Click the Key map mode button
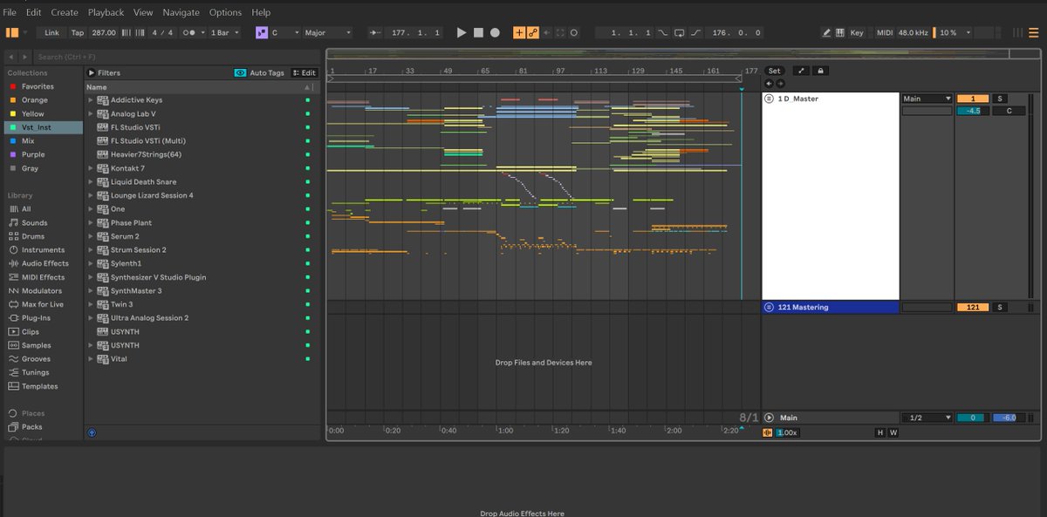1047x517 pixels. pyautogui.click(x=857, y=32)
